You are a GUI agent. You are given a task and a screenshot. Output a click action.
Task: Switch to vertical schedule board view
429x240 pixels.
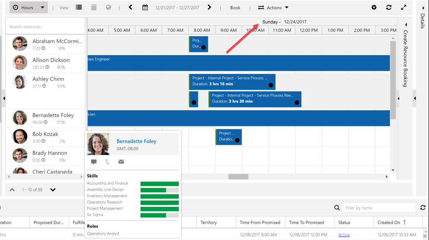94,8
